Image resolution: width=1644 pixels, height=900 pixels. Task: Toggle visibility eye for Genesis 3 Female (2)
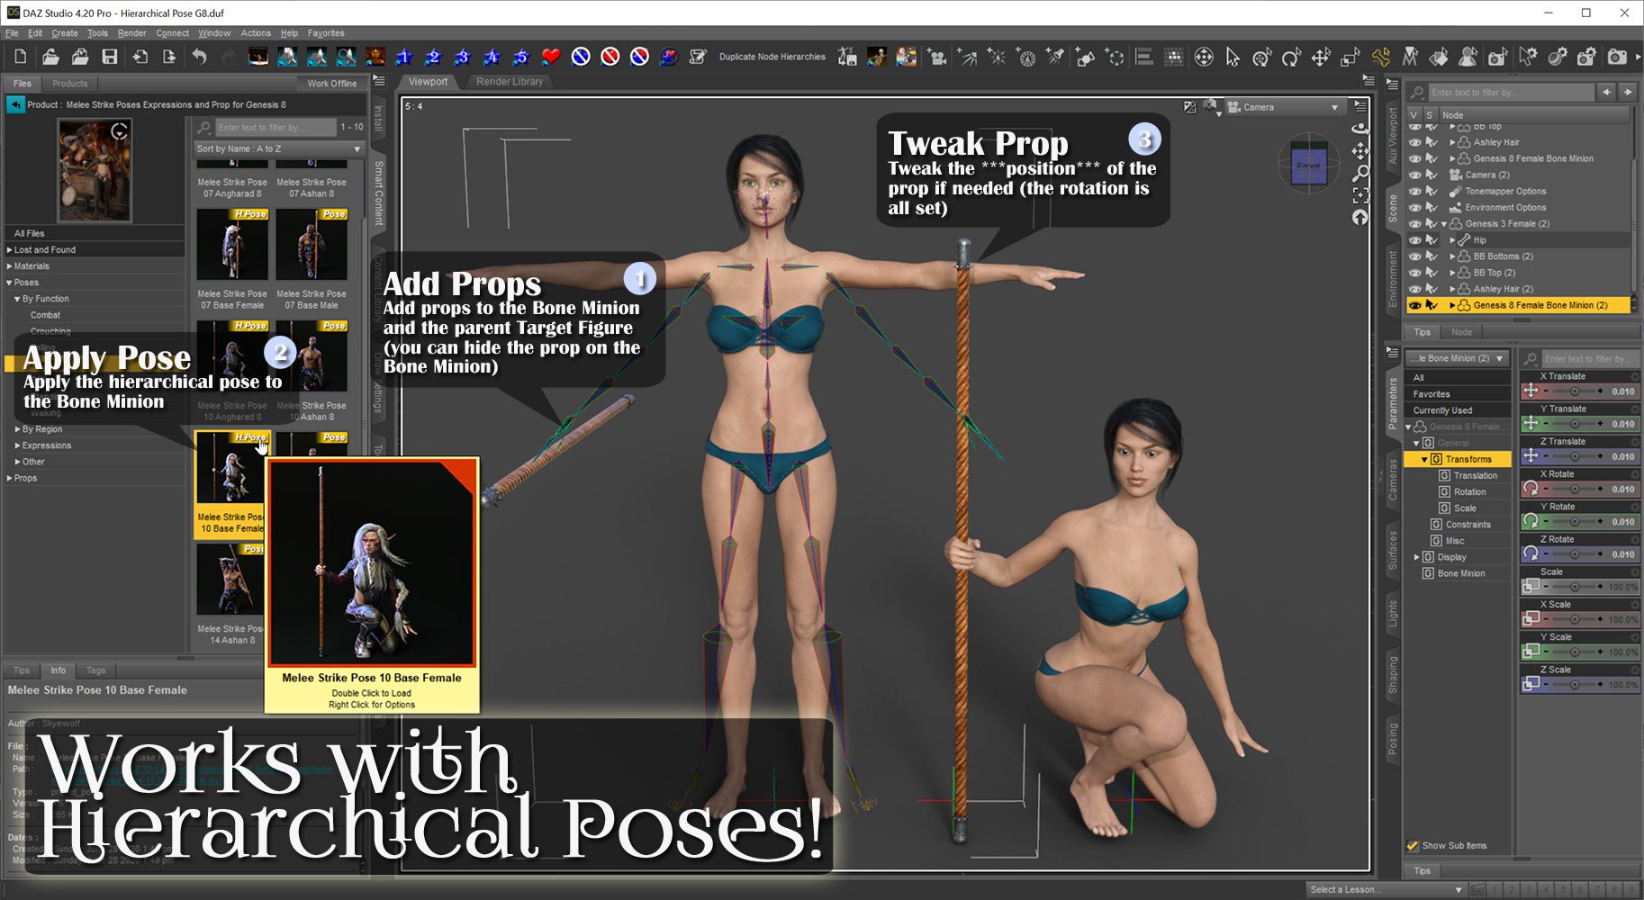pyautogui.click(x=1414, y=223)
